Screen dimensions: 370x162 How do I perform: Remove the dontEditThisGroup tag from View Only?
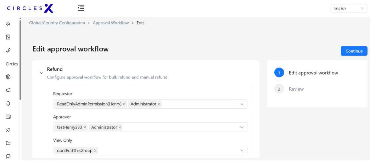[x=95, y=151]
